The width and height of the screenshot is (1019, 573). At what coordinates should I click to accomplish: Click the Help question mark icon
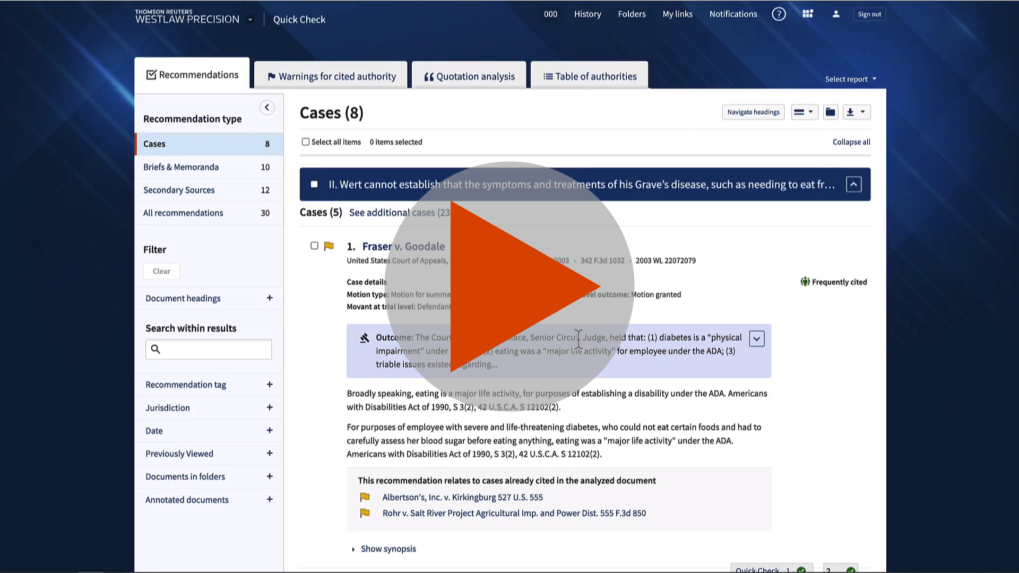(x=779, y=14)
